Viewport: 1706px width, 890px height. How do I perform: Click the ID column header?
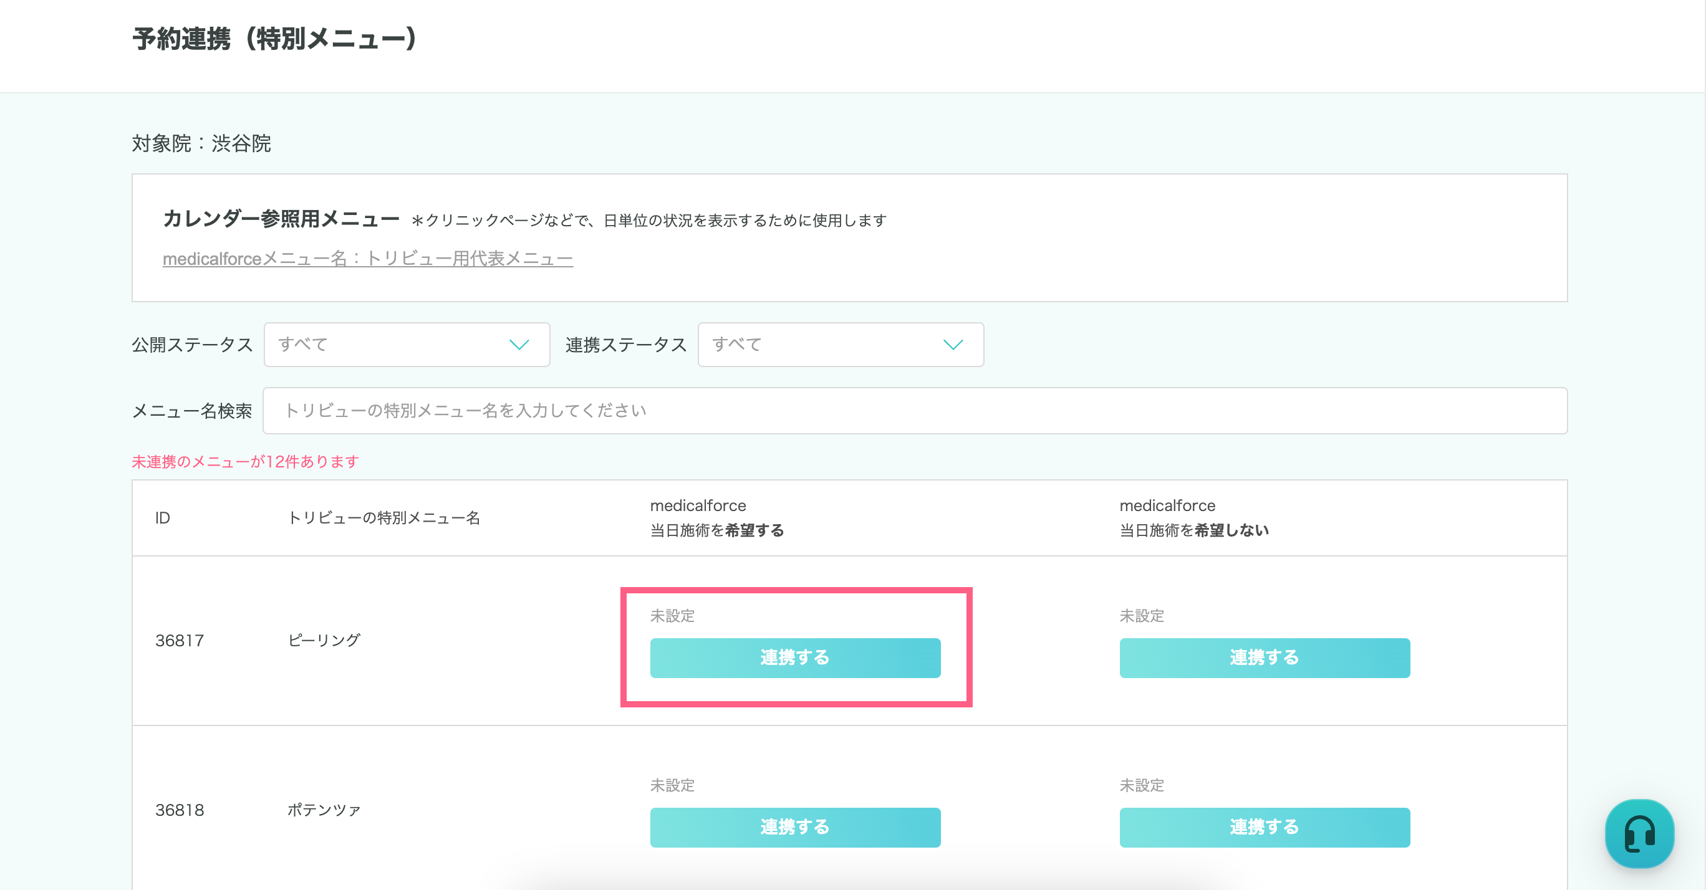162,518
